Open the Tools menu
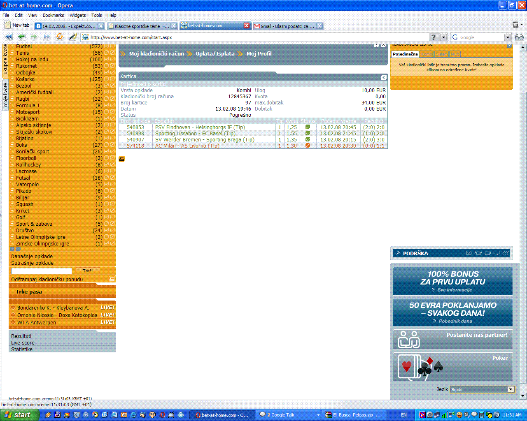Image resolution: width=527 pixels, height=421 pixels. click(97, 15)
